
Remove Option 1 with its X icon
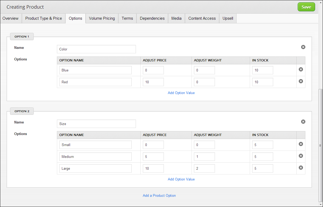(x=303, y=47)
